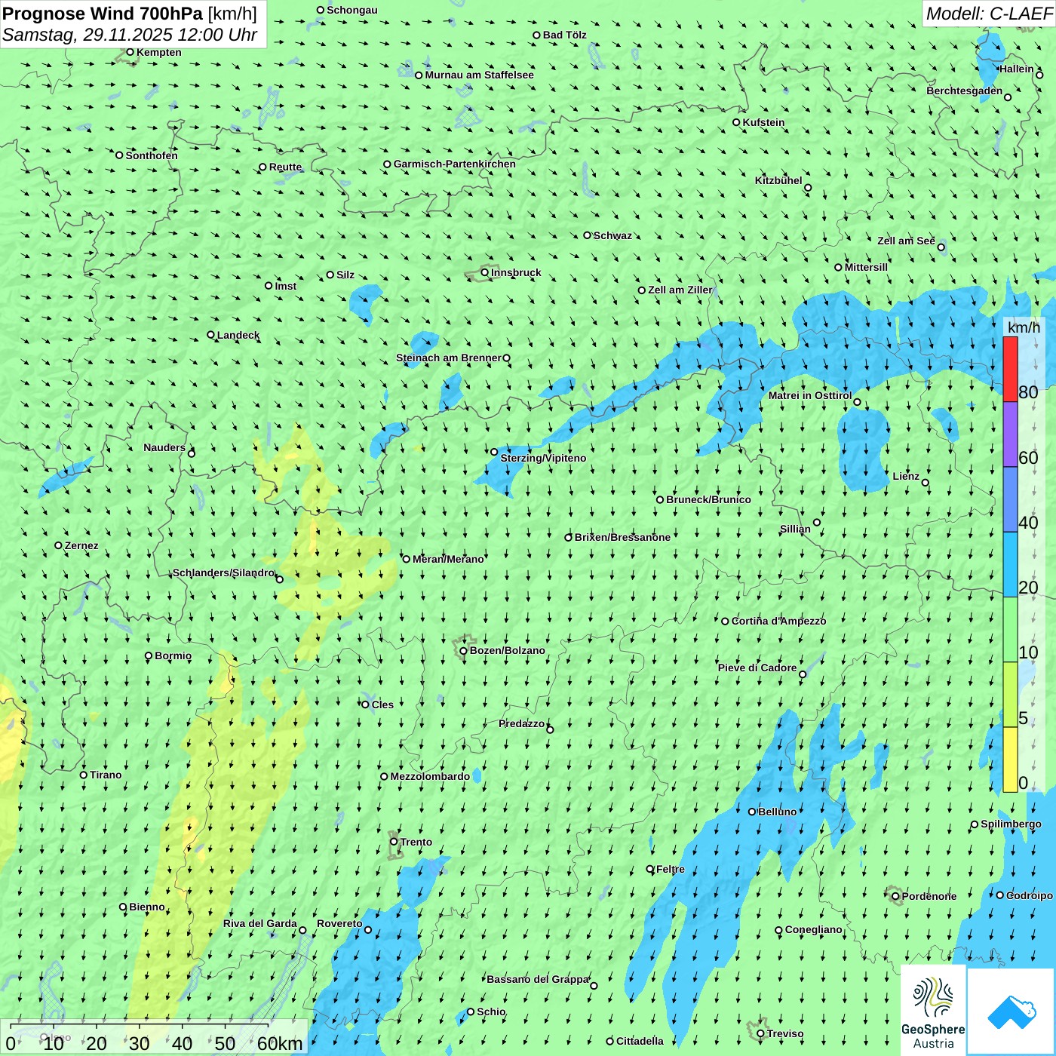Click the purple 60 km/h legend color
The width and height of the screenshot is (1056, 1056).
pyautogui.click(x=1010, y=434)
